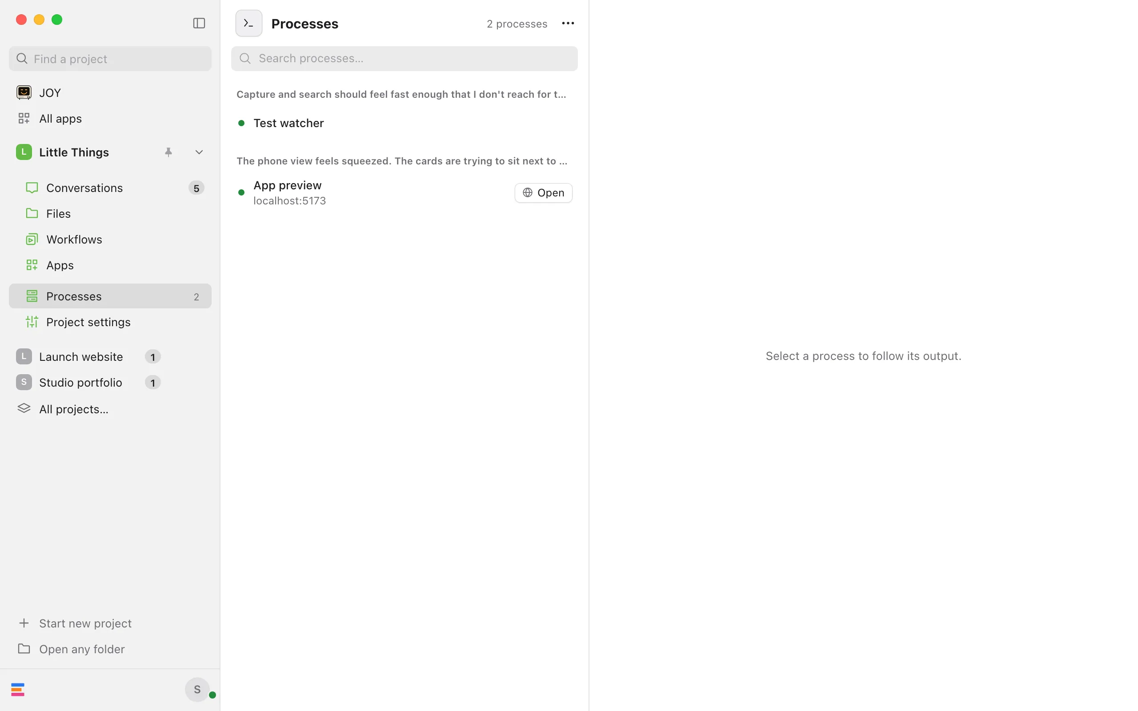
Task: Open All apps in the sidebar
Action: tap(110, 118)
